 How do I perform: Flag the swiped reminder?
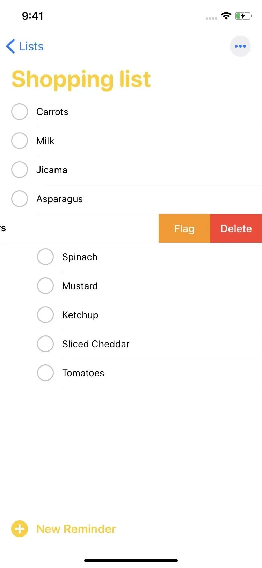pos(184,228)
